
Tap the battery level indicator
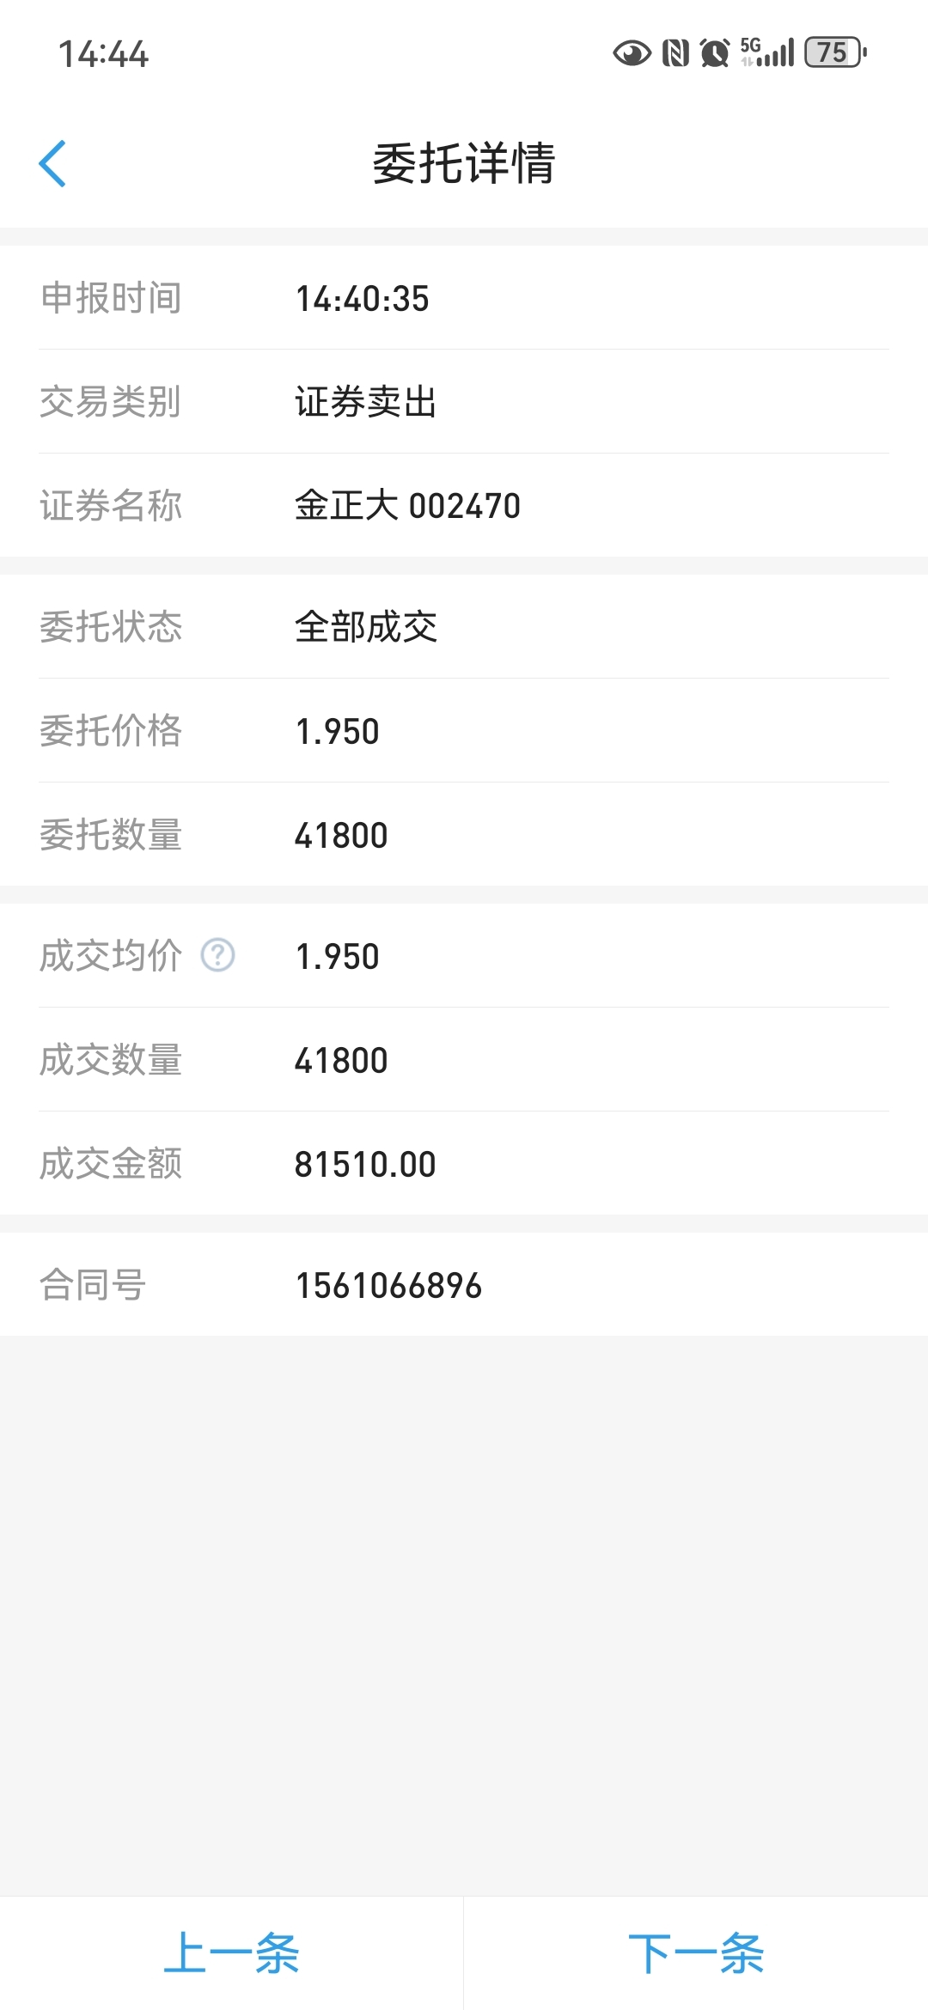point(835,52)
